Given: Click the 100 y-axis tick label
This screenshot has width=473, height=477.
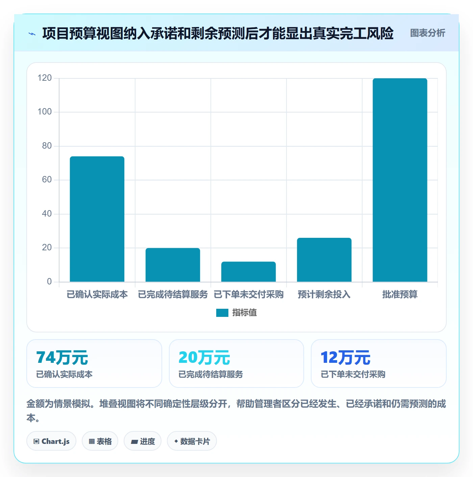Looking at the screenshot, I should tap(45, 112).
